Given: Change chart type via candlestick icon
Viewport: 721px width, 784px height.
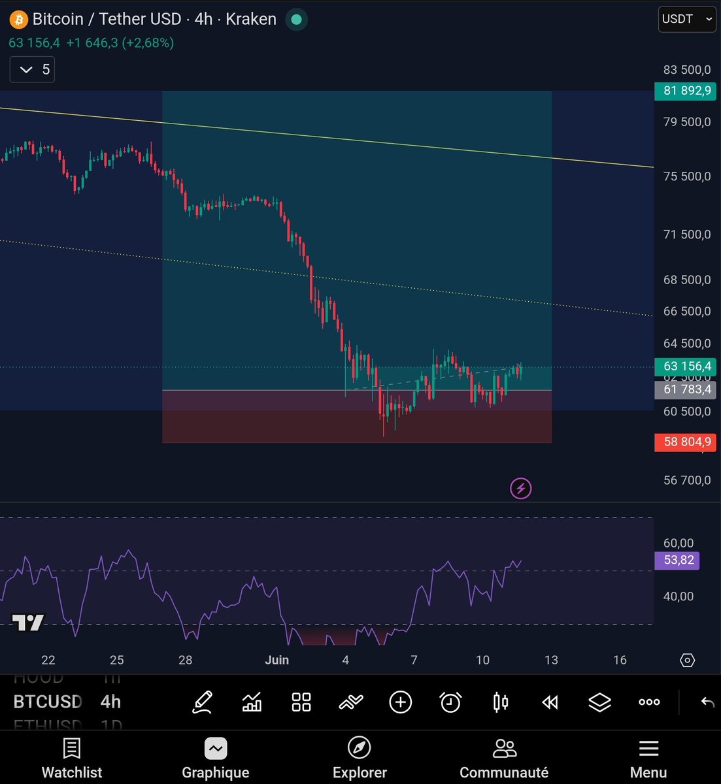Looking at the screenshot, I should (501, 702).
